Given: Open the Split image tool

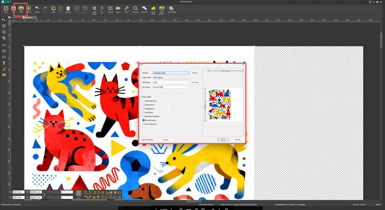Looking at the screenshot, I should [94, 10].
